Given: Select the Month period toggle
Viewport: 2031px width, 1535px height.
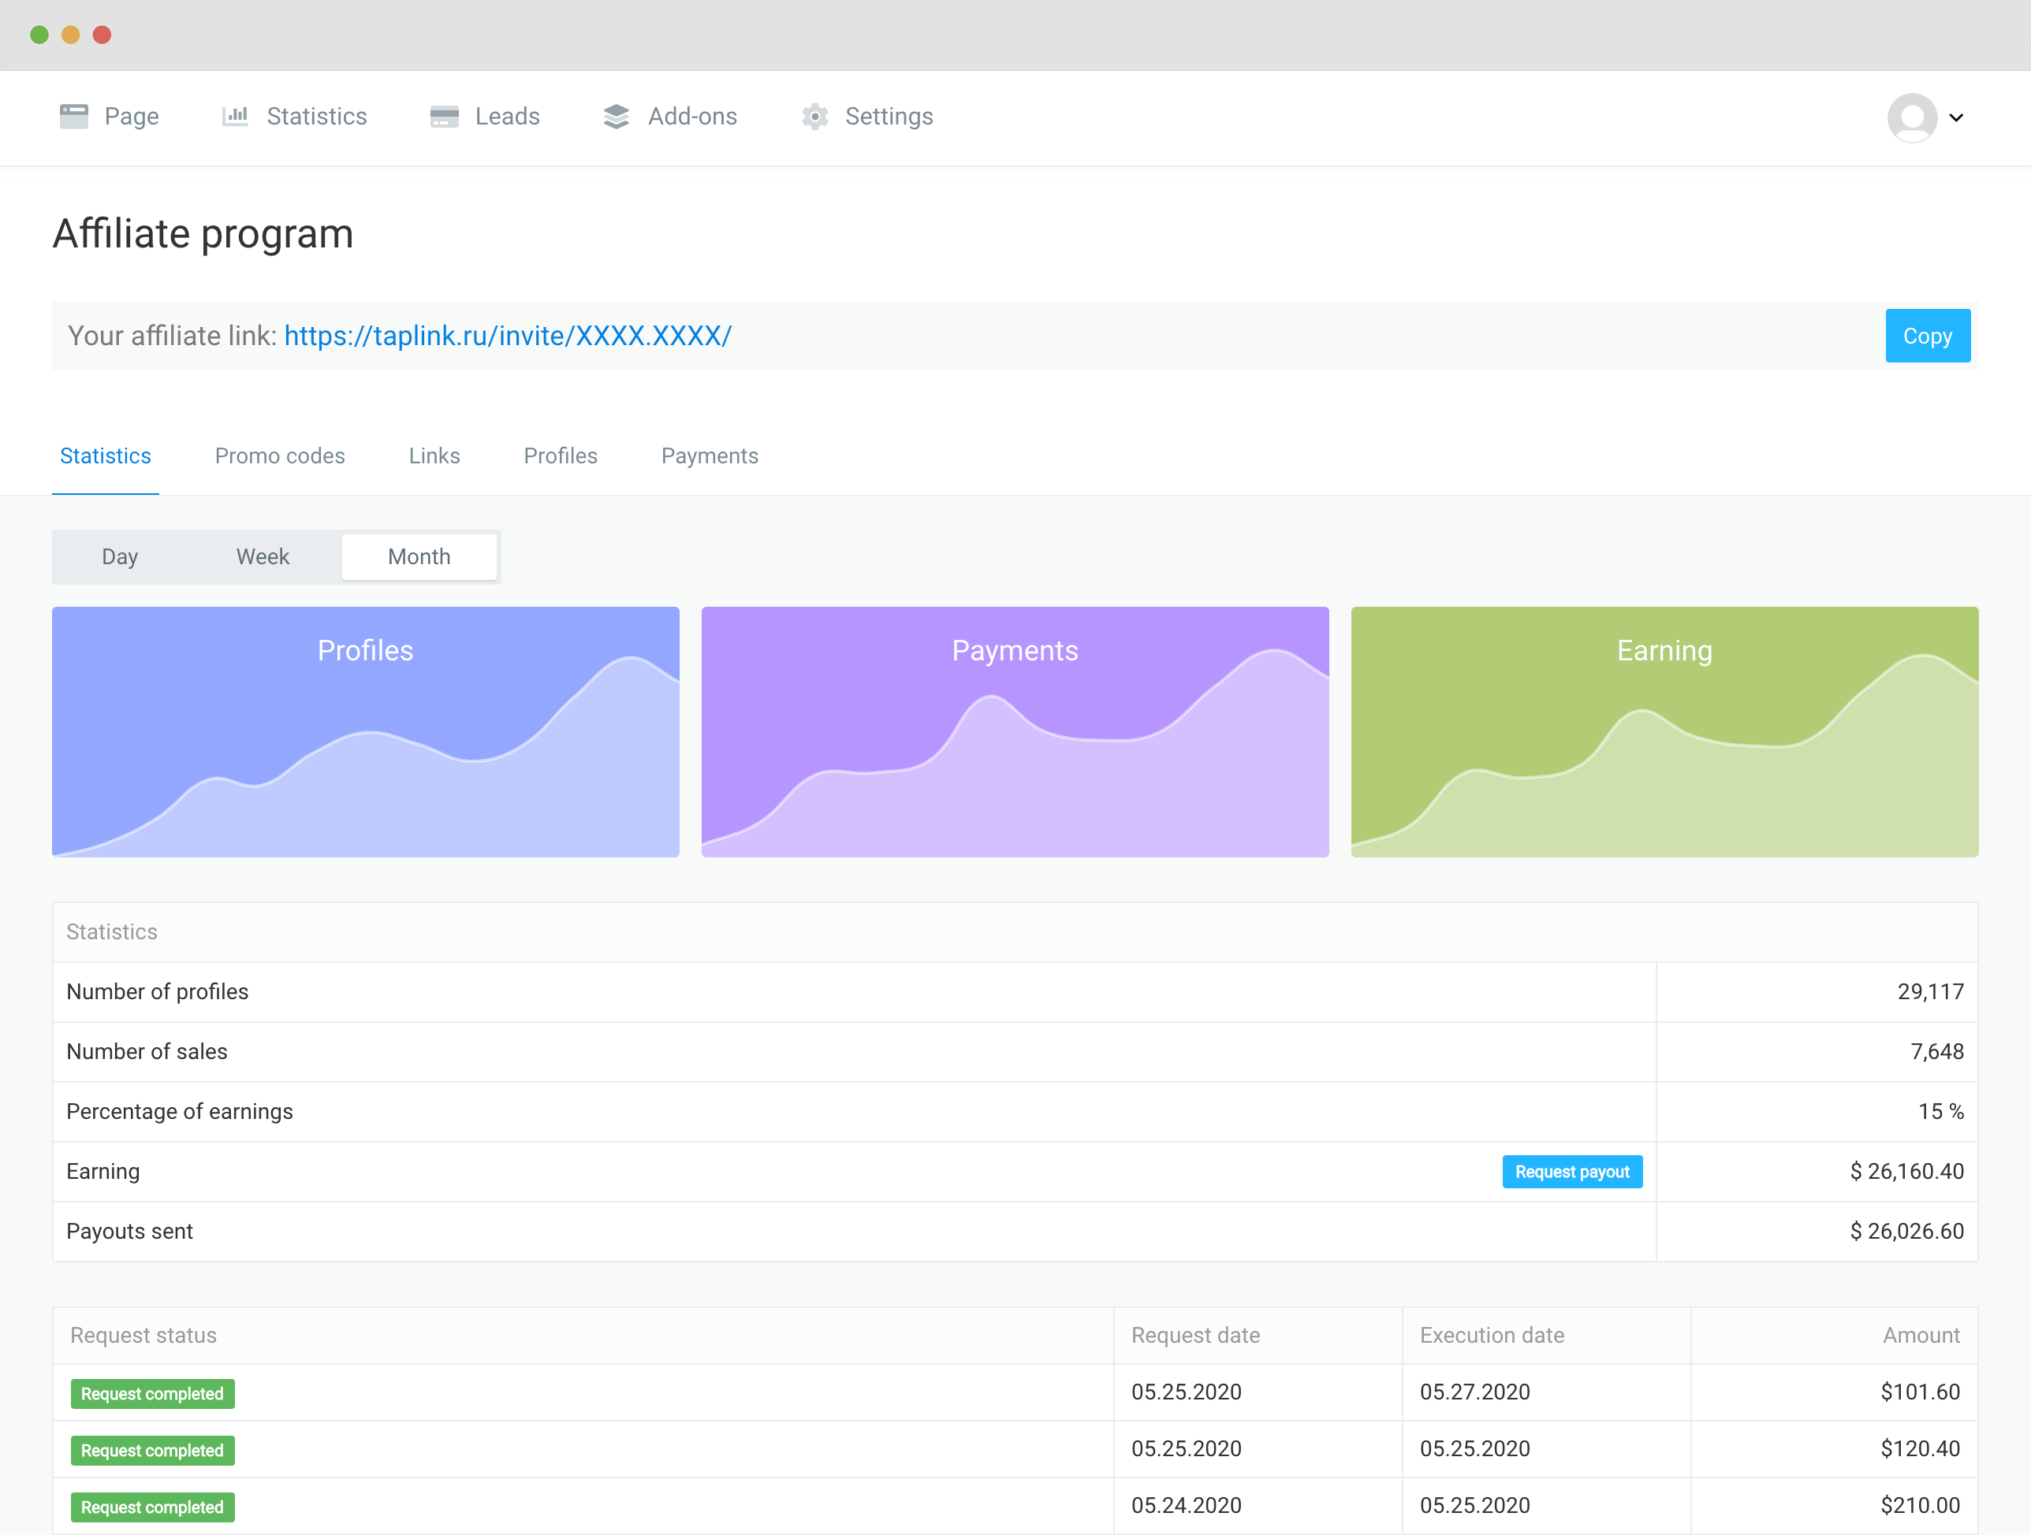Looking at the screenshot, I should [x=419, y=557].
